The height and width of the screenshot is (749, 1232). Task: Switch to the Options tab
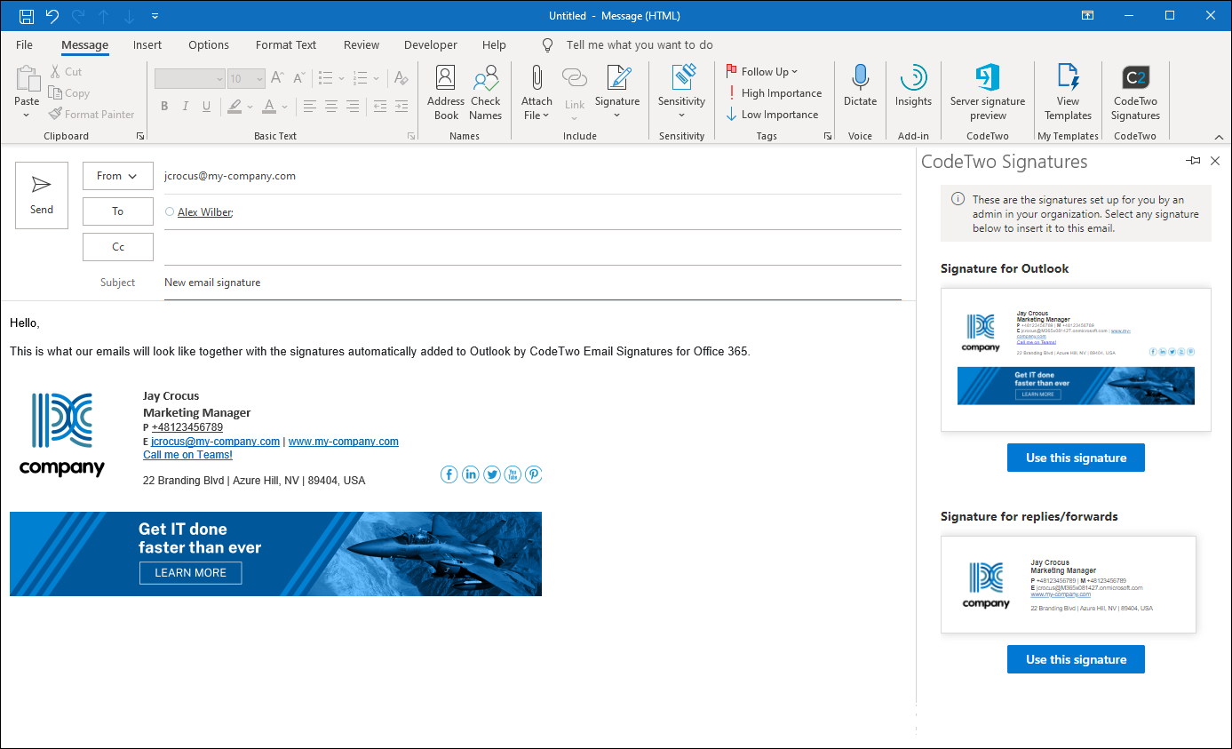[209, 44]
